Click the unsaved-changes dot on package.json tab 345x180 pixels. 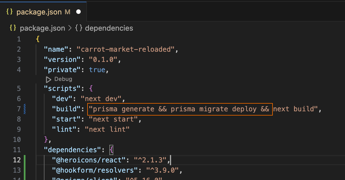point(78,12)
